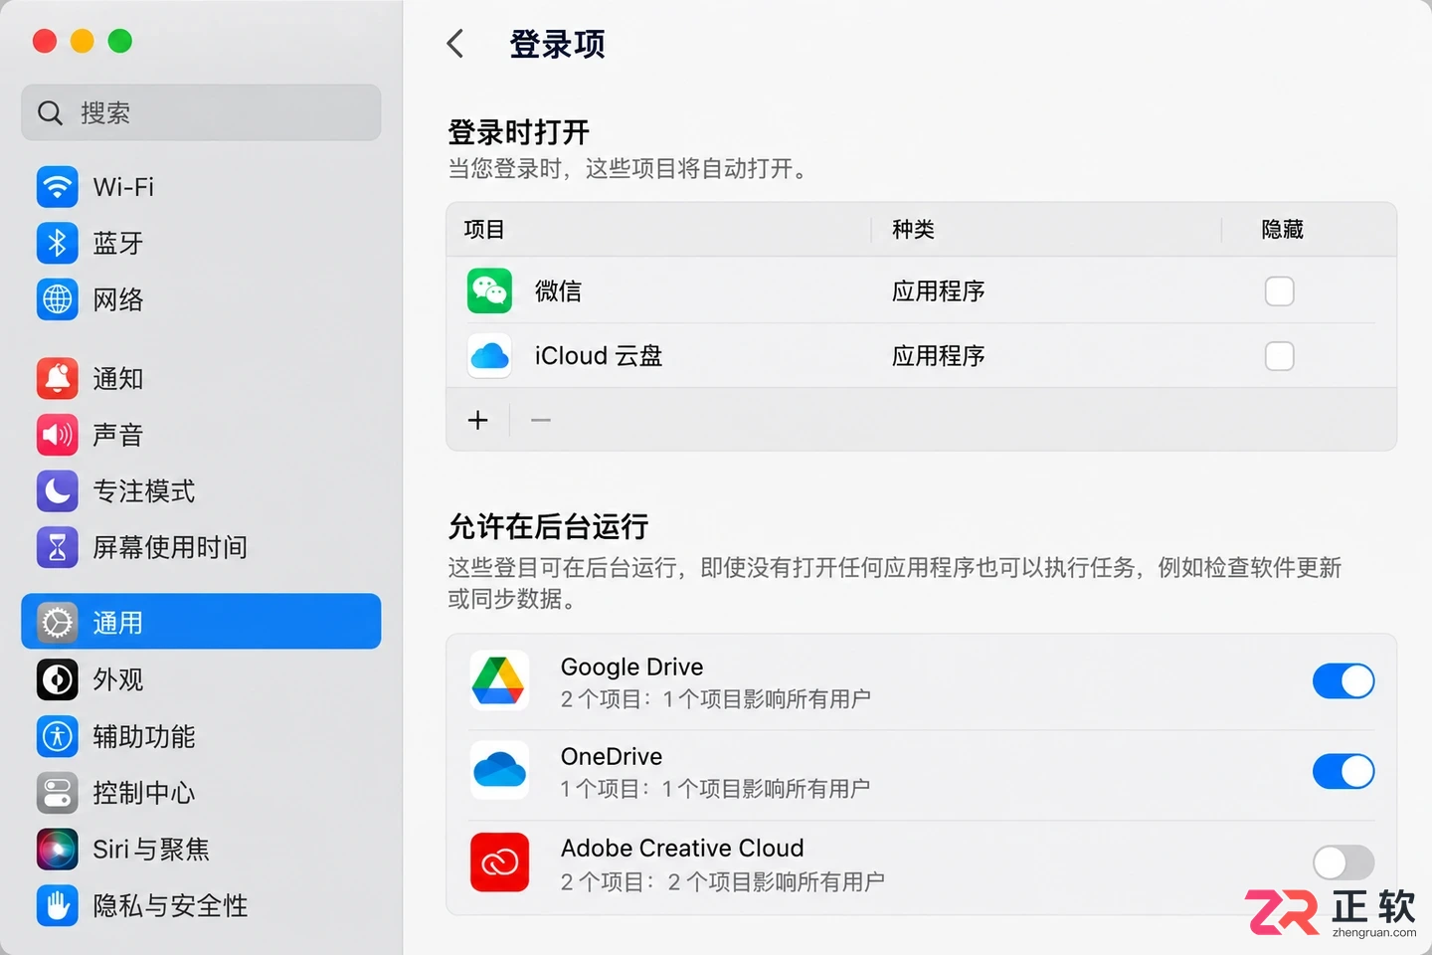Add a login item with plus button
Screen dimensions: 1432x955
[478, 420]
